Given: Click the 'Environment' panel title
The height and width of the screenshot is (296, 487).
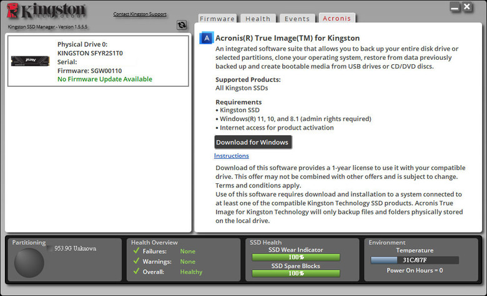Looking at the screenshot, I should 387,242.
